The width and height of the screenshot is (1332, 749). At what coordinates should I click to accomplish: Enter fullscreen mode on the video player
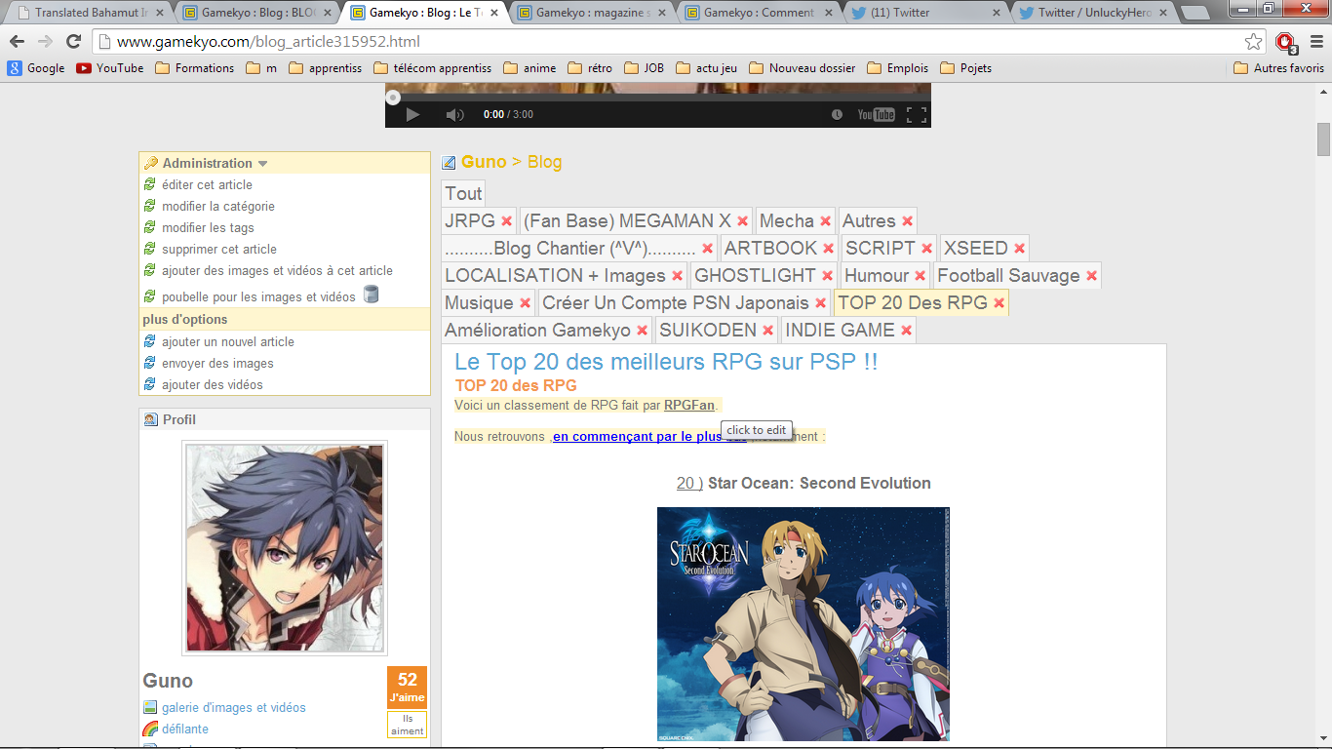point(916,115)
